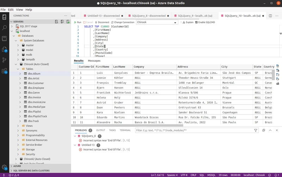The width and height of the screenshot is (282, 177).
Task: Click the Save As JSON results icon
Action: (278, 75)
